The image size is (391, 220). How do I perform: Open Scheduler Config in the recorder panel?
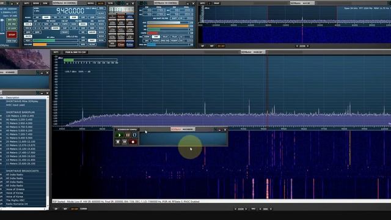(127, 130)
